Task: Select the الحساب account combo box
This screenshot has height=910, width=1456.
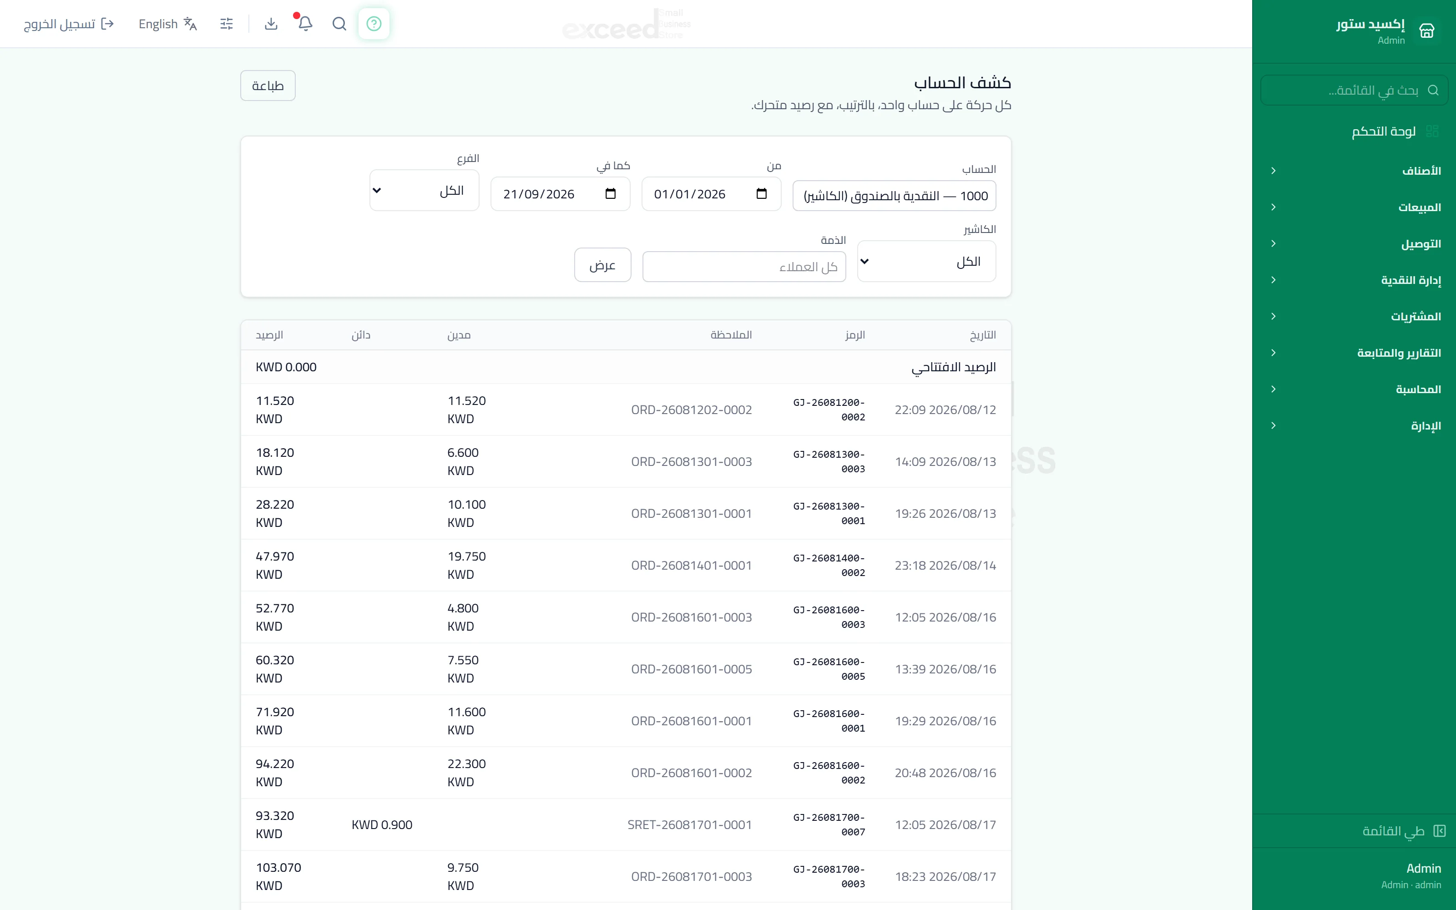Action: pos(894,196)
